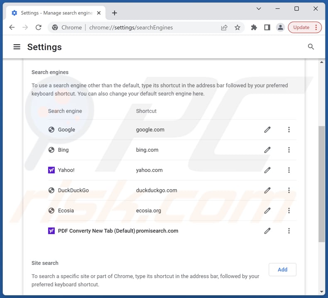Go back to previous page
Image resolution: width=328 pixels, height=298 pixels.
(12, 27)
